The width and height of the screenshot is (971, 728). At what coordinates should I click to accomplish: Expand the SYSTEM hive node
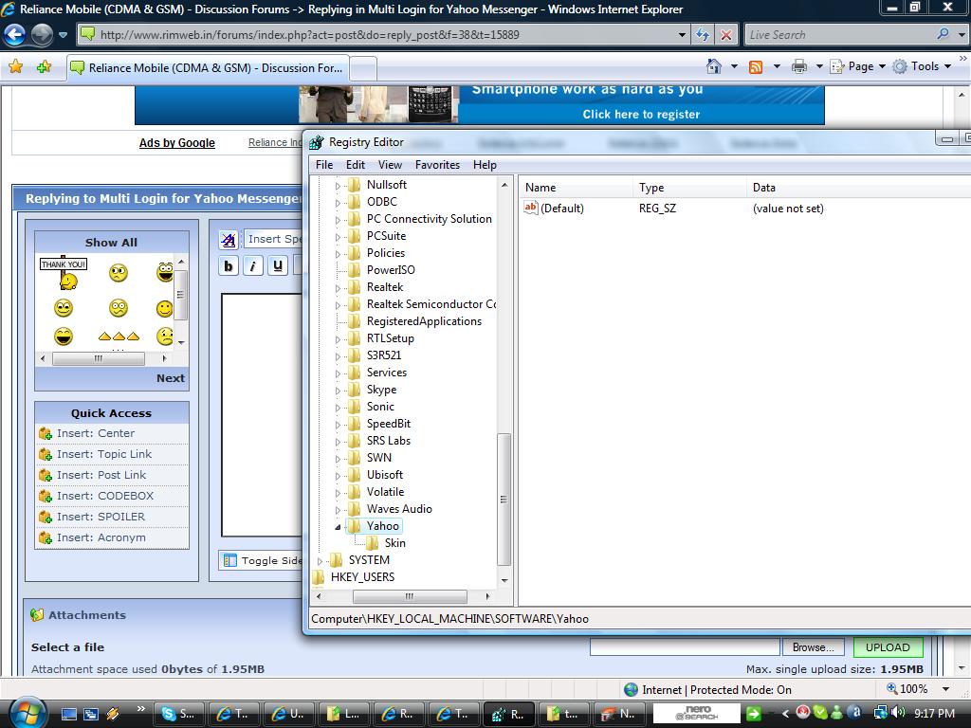pos(320,561)
